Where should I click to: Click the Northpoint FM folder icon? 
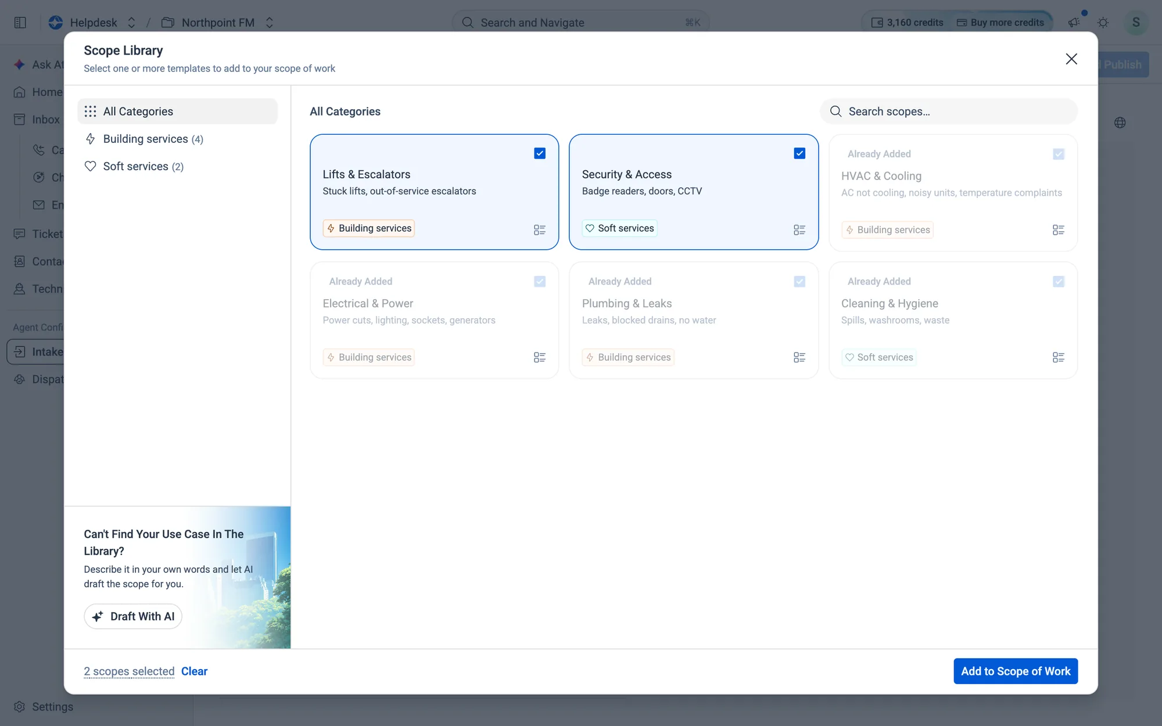click(168, 23)
